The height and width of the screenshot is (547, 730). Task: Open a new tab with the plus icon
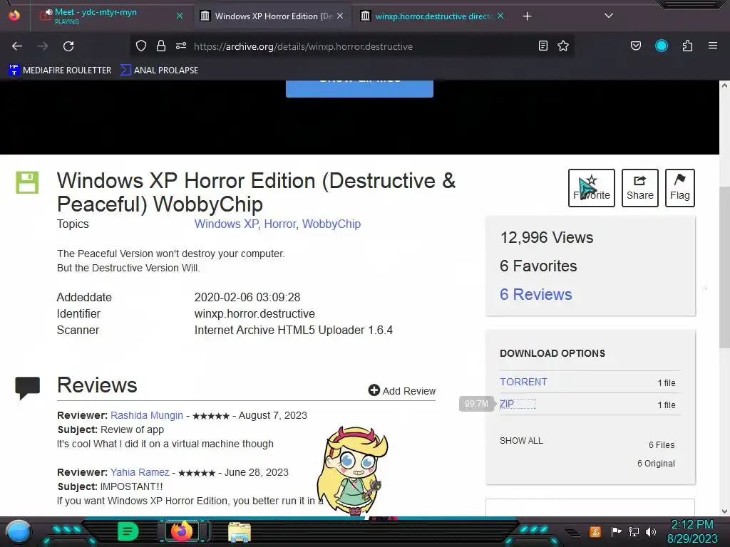point(527,16)
